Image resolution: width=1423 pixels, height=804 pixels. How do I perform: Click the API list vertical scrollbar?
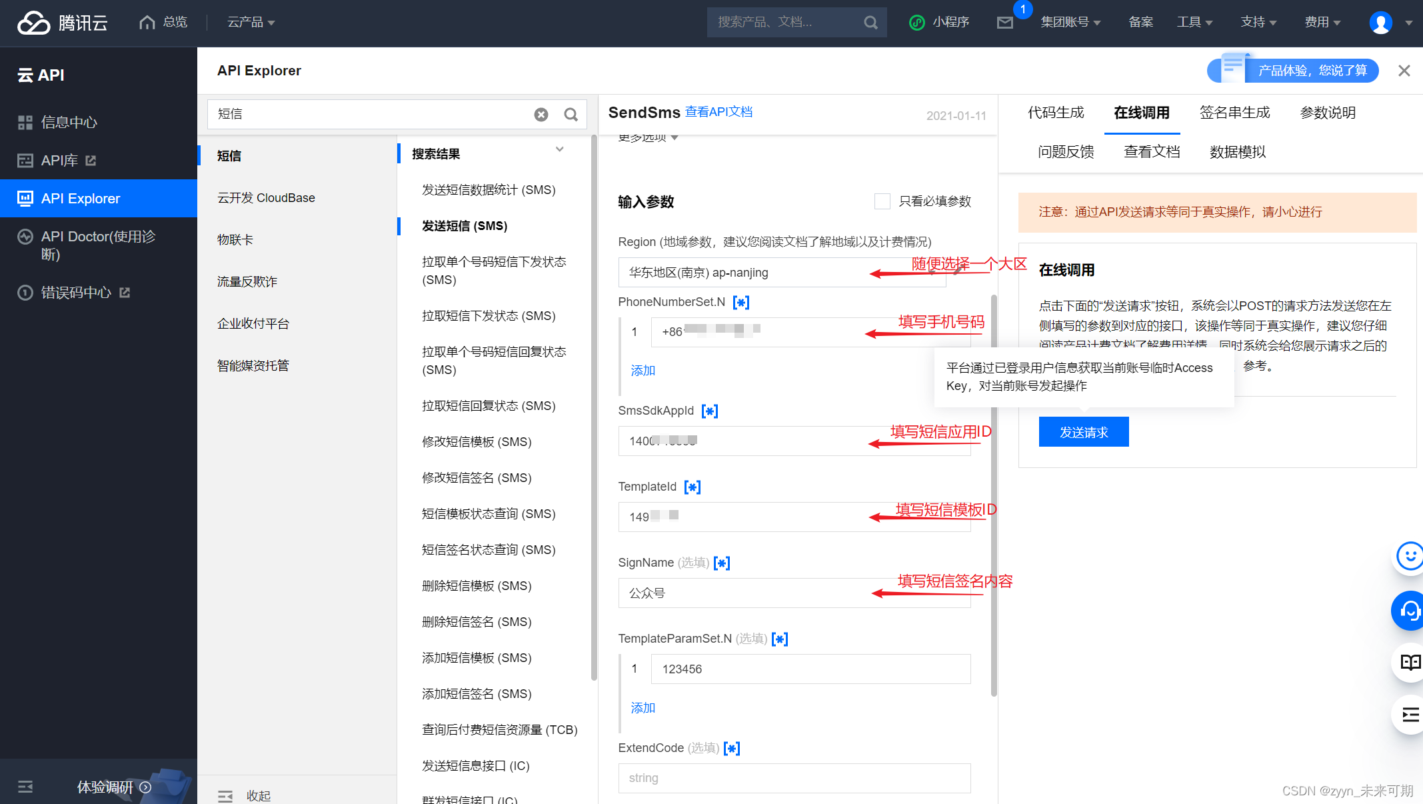coord(594,408)
